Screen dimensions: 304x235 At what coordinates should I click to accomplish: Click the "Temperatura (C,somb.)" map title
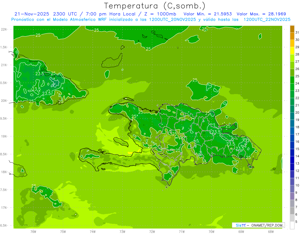(x=155, y=6)
